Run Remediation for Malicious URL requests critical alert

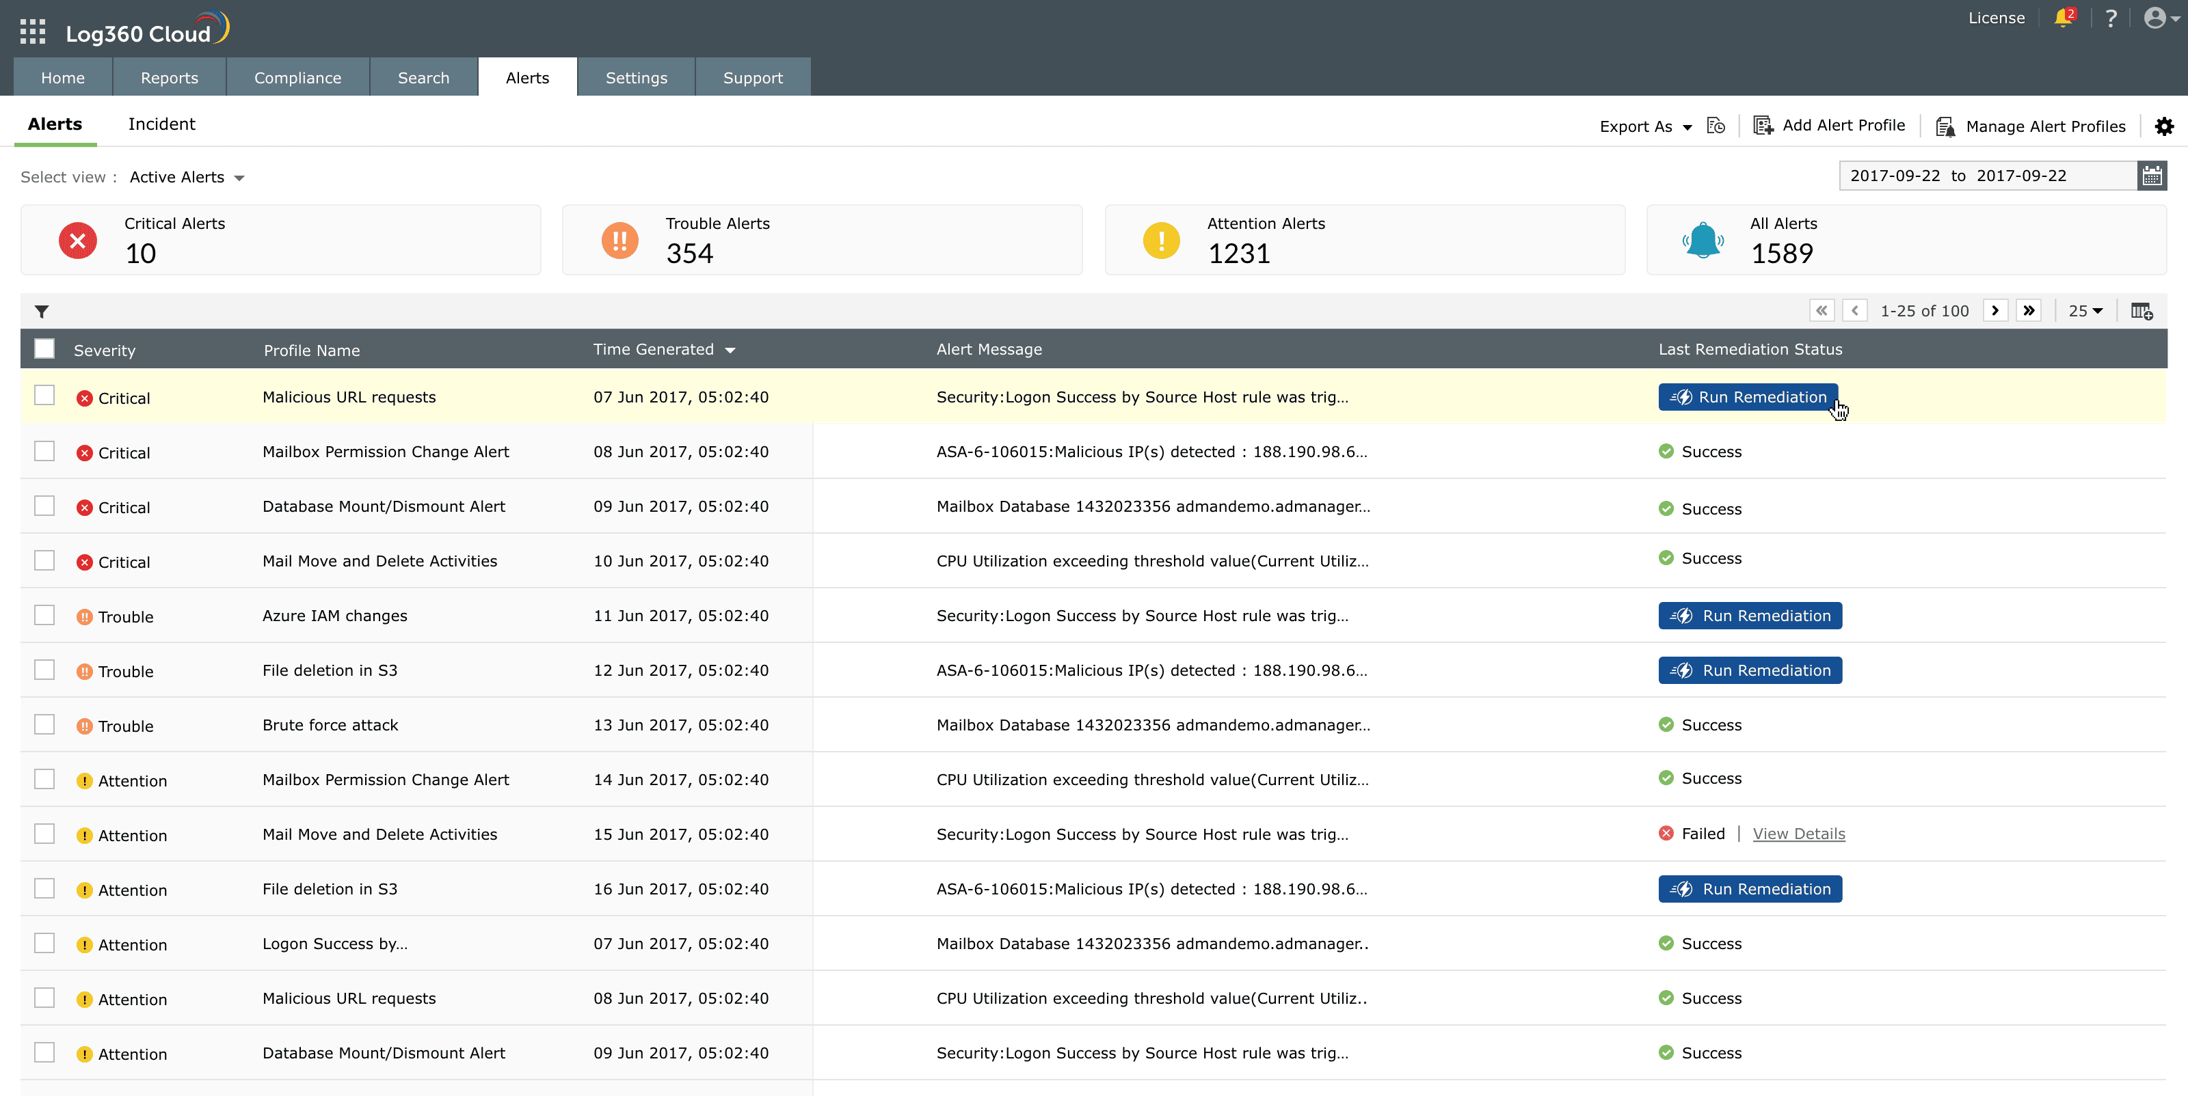pyautogui.click(x=1748, y=397)
